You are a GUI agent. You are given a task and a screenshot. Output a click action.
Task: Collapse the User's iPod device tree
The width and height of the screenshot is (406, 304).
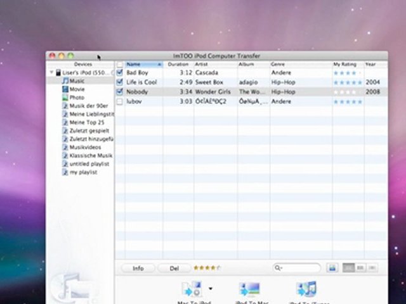51,73
